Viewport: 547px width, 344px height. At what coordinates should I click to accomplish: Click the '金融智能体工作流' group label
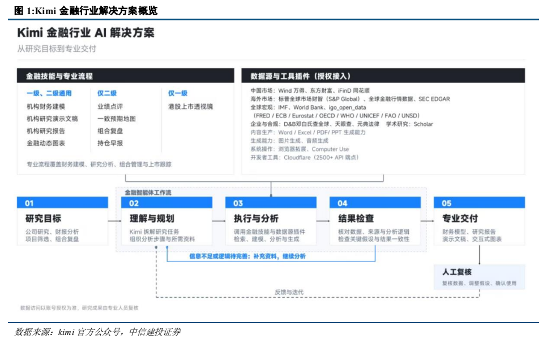148,193
